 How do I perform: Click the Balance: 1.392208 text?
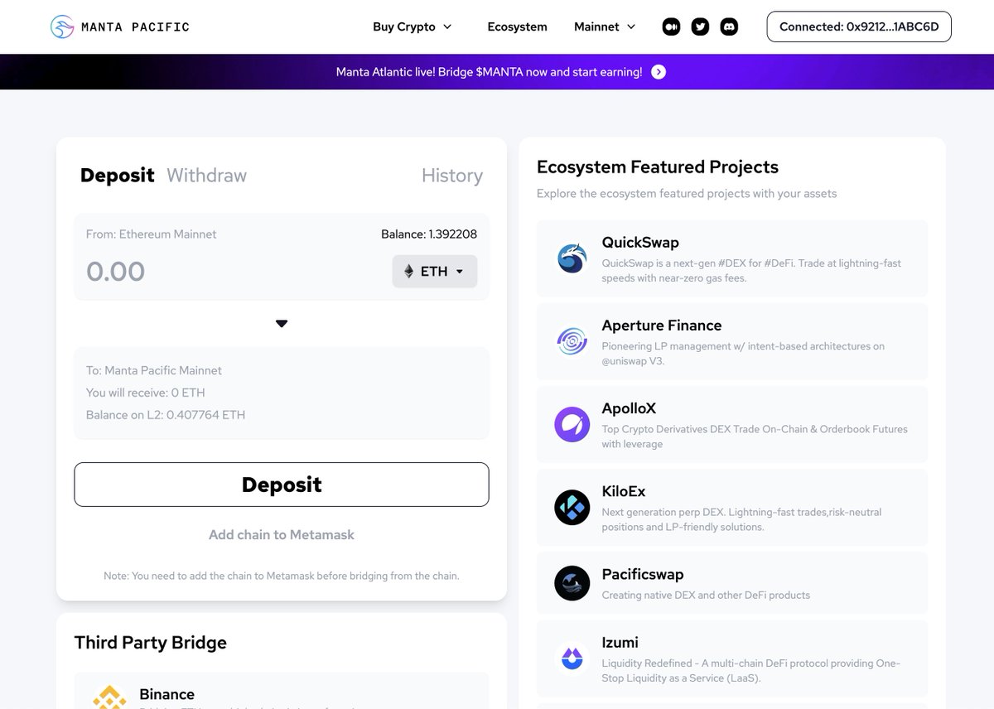click(x=429, y=234)
